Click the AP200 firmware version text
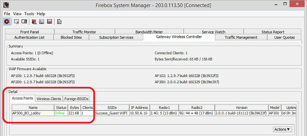Viewport: 307px width, 136px height. [x=43, y=82]
